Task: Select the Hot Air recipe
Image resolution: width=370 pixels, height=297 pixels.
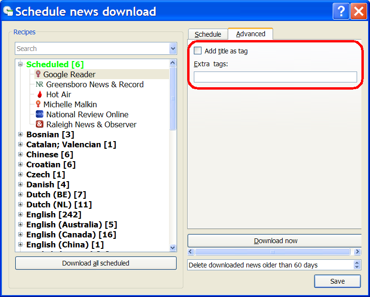Action: (59, 94)
